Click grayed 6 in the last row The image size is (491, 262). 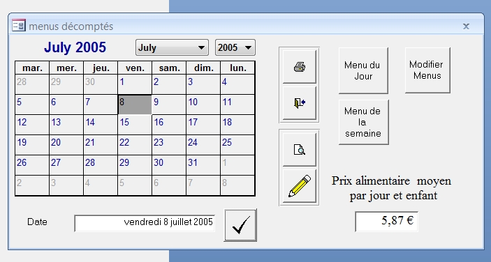[169, 185]
